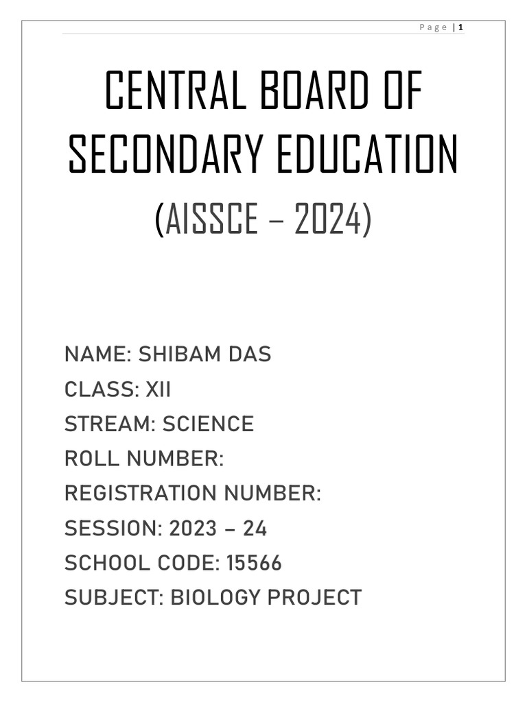Click the SESSION: 2023 – 24 line
Screen dimensions: 527x702
coord(165,529)
